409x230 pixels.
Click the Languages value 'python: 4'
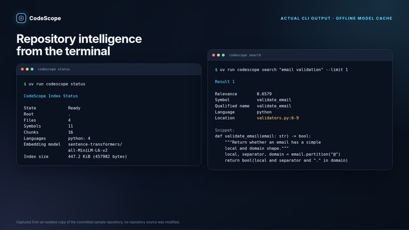point(79,139)
